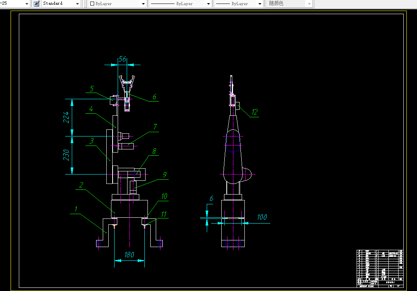
Task: Click part number label 12
Action: pos(255,112)
